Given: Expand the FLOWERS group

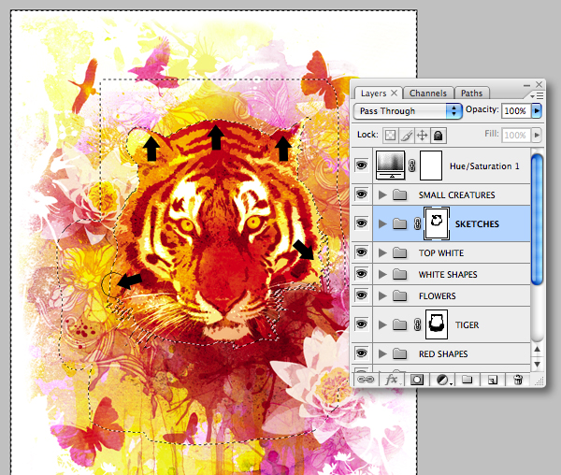Looking at the screenshot, I should pos(382,295).
